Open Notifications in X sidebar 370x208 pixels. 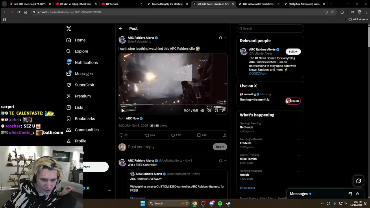point(82,62)
